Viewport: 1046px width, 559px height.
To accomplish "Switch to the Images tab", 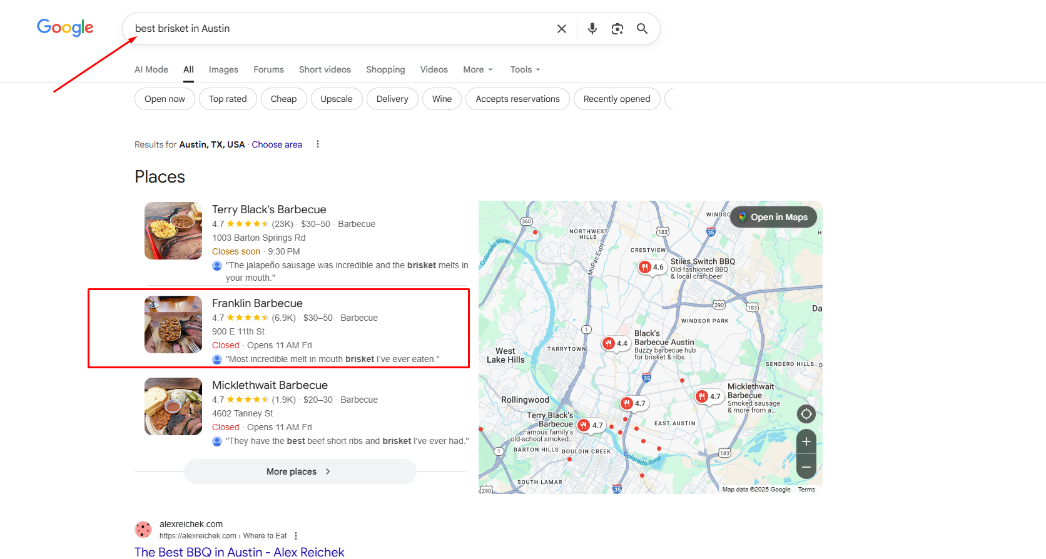I will tap(223, 69).
